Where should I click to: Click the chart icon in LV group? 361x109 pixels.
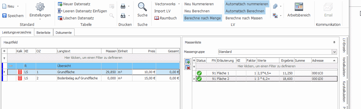tap(275, 15)
